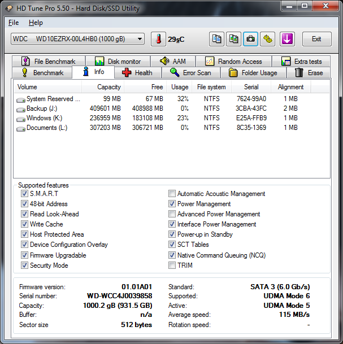Toggle the Device Configuration Overlay checkbox
Viewport: 343px width, 344px height.
pyautogui.click(x=24, y=245)
